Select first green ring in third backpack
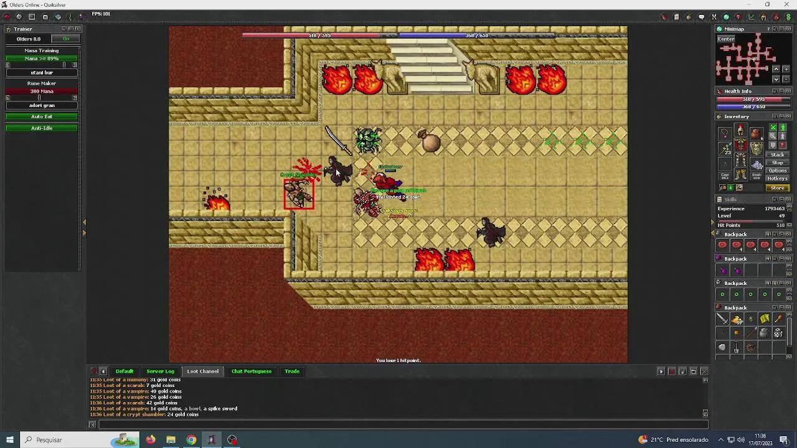This screenshot has width=797, height=448. (x=722, y=294)
